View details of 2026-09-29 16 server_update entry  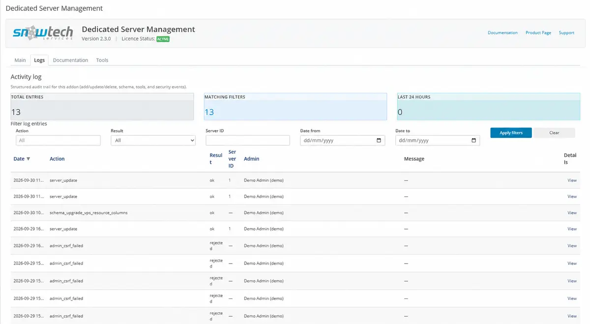572,229
